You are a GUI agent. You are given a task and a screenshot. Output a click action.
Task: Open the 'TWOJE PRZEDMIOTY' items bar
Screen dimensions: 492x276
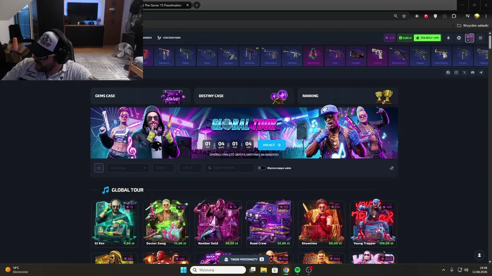(x=244, y=260)
